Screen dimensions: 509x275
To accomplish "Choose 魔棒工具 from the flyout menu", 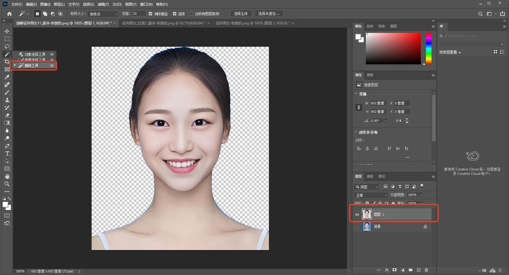I will 31,66.
